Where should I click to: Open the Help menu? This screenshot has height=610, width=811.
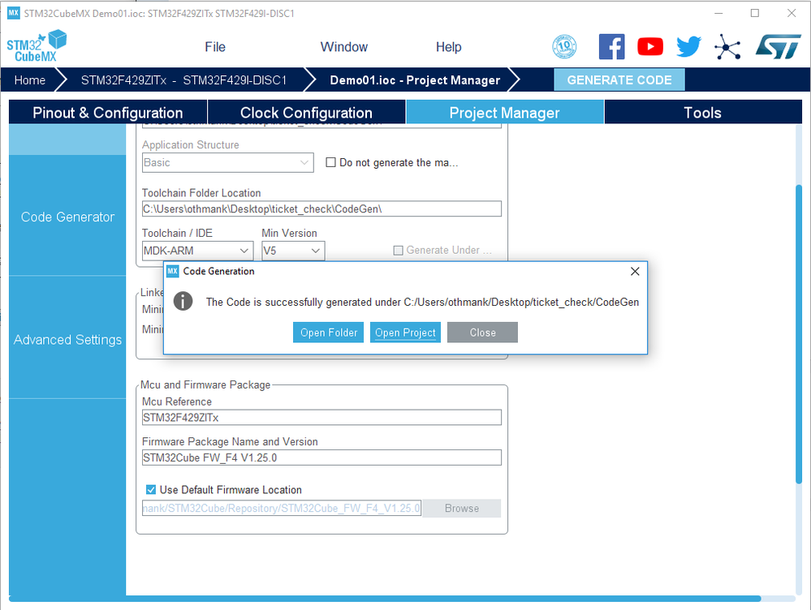pyautogui.click(x=448, y=47)
